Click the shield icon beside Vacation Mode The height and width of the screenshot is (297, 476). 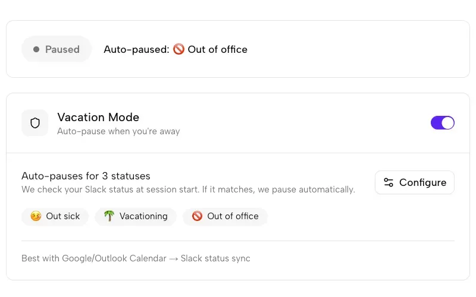(x=35, y=123)
